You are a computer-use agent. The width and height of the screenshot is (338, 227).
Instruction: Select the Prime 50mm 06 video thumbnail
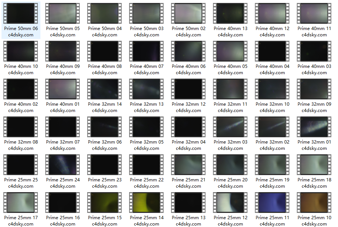[21, 13]
